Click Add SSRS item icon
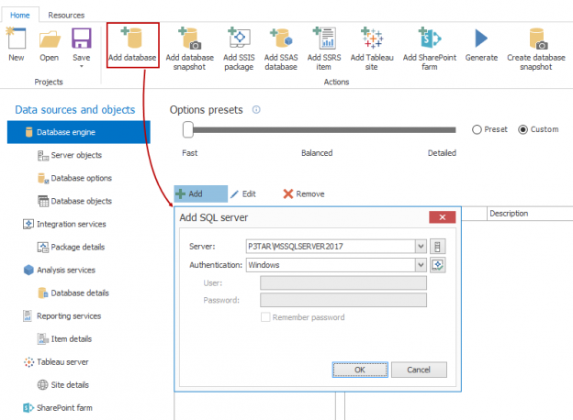Screen dimensions: 573x420 point(324,38)
